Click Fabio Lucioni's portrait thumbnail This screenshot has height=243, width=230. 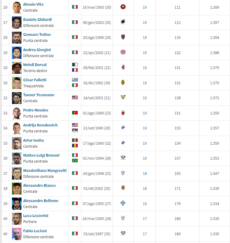coord(17,234)
